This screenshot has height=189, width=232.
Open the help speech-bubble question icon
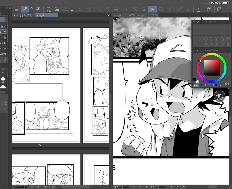[x=209, y=9]
